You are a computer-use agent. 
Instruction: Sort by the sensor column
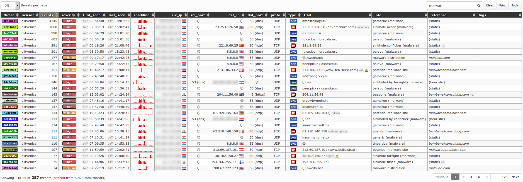tap(29, 15)
